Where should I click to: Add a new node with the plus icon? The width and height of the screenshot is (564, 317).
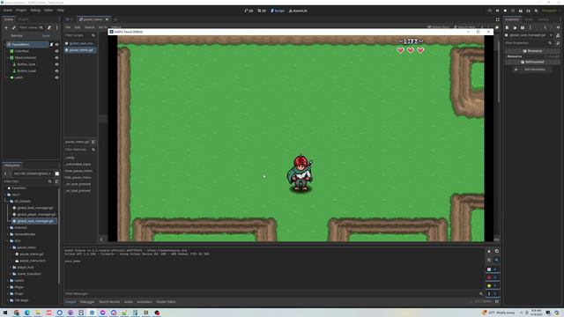[6, 27]
